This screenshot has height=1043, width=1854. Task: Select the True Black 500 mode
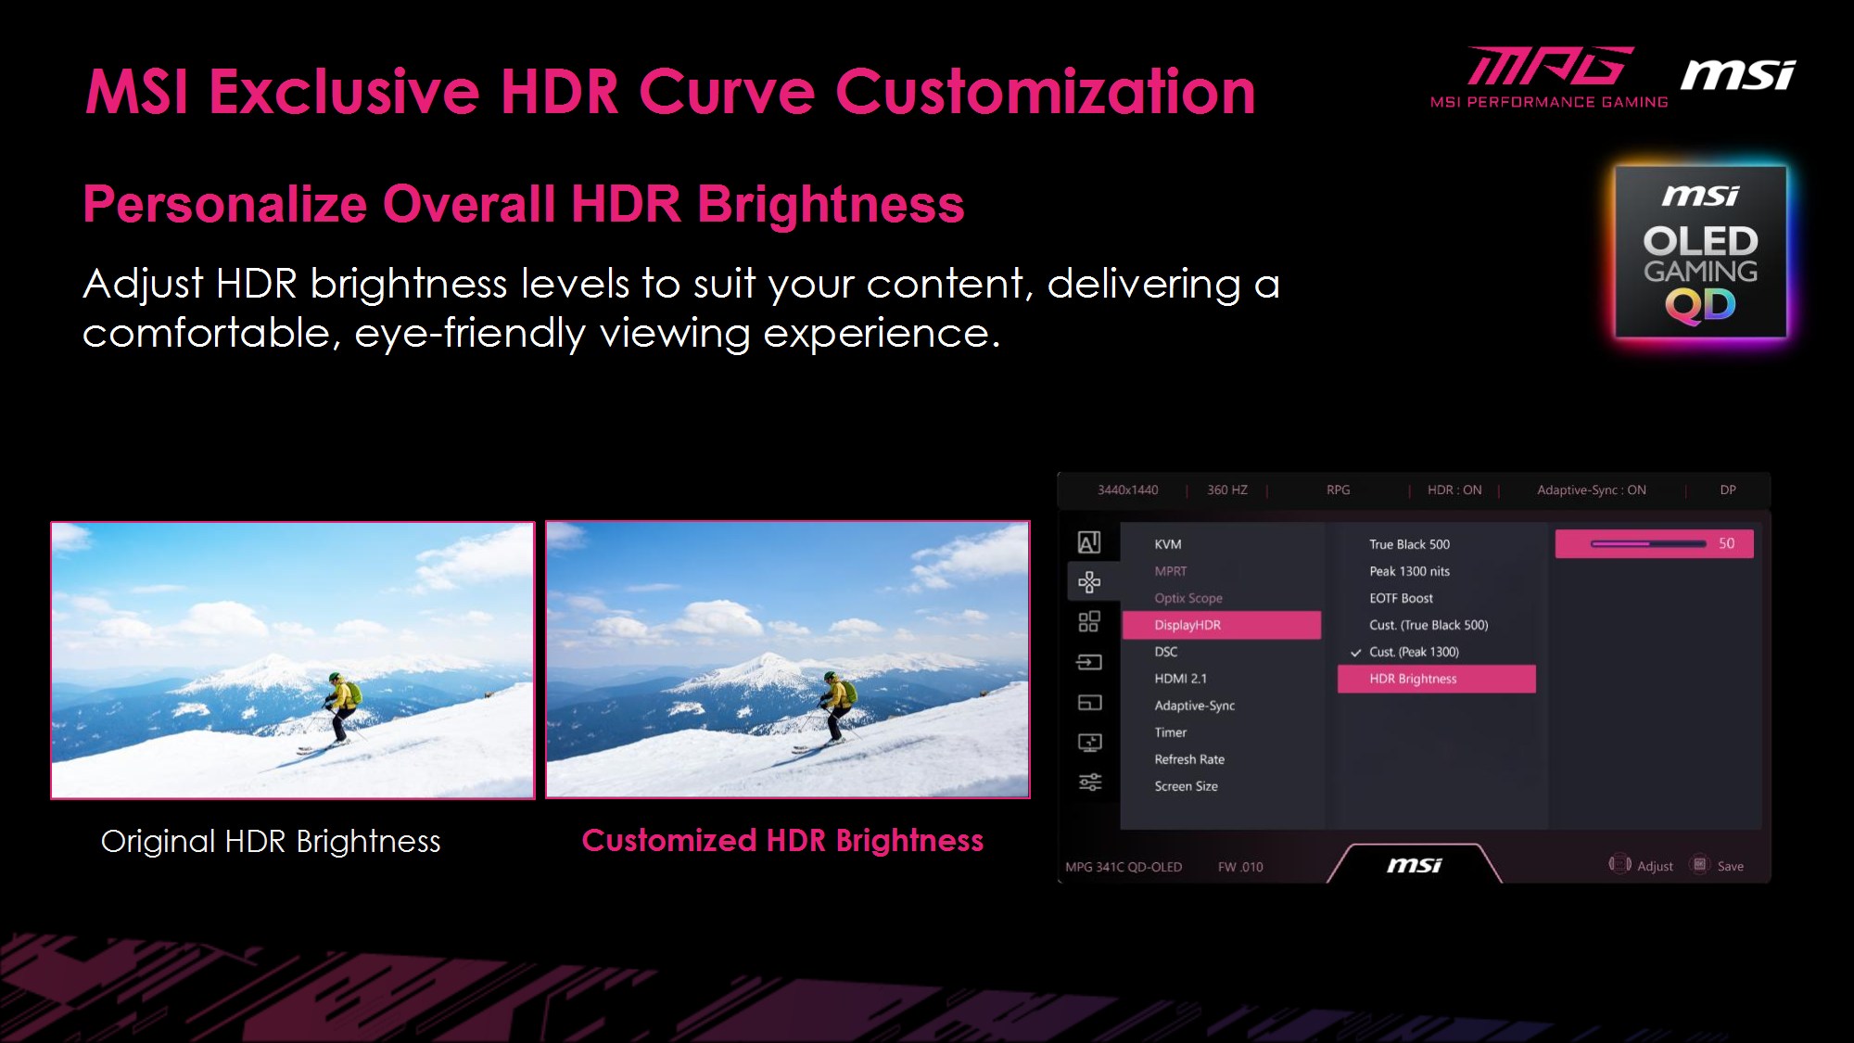pyautogui.click(x=1409, y=544)
